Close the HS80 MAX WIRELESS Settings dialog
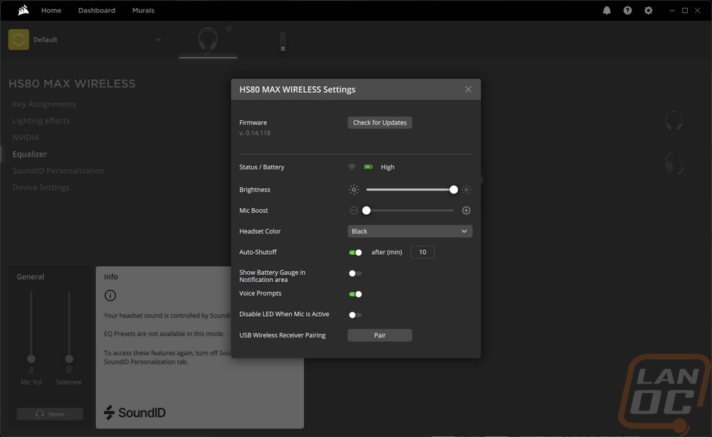 tap(468, 90)
